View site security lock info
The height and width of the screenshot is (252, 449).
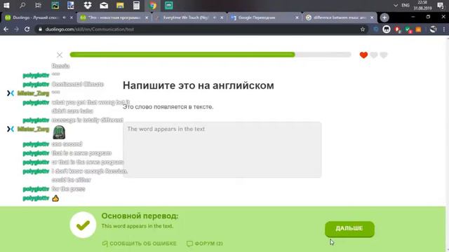pyautogui.click(x=40, y=29)
